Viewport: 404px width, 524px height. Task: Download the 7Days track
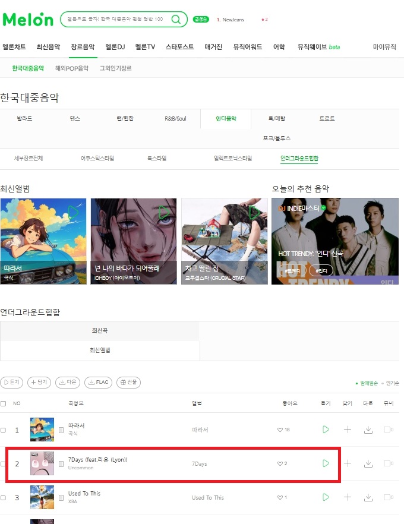(368, 463)
